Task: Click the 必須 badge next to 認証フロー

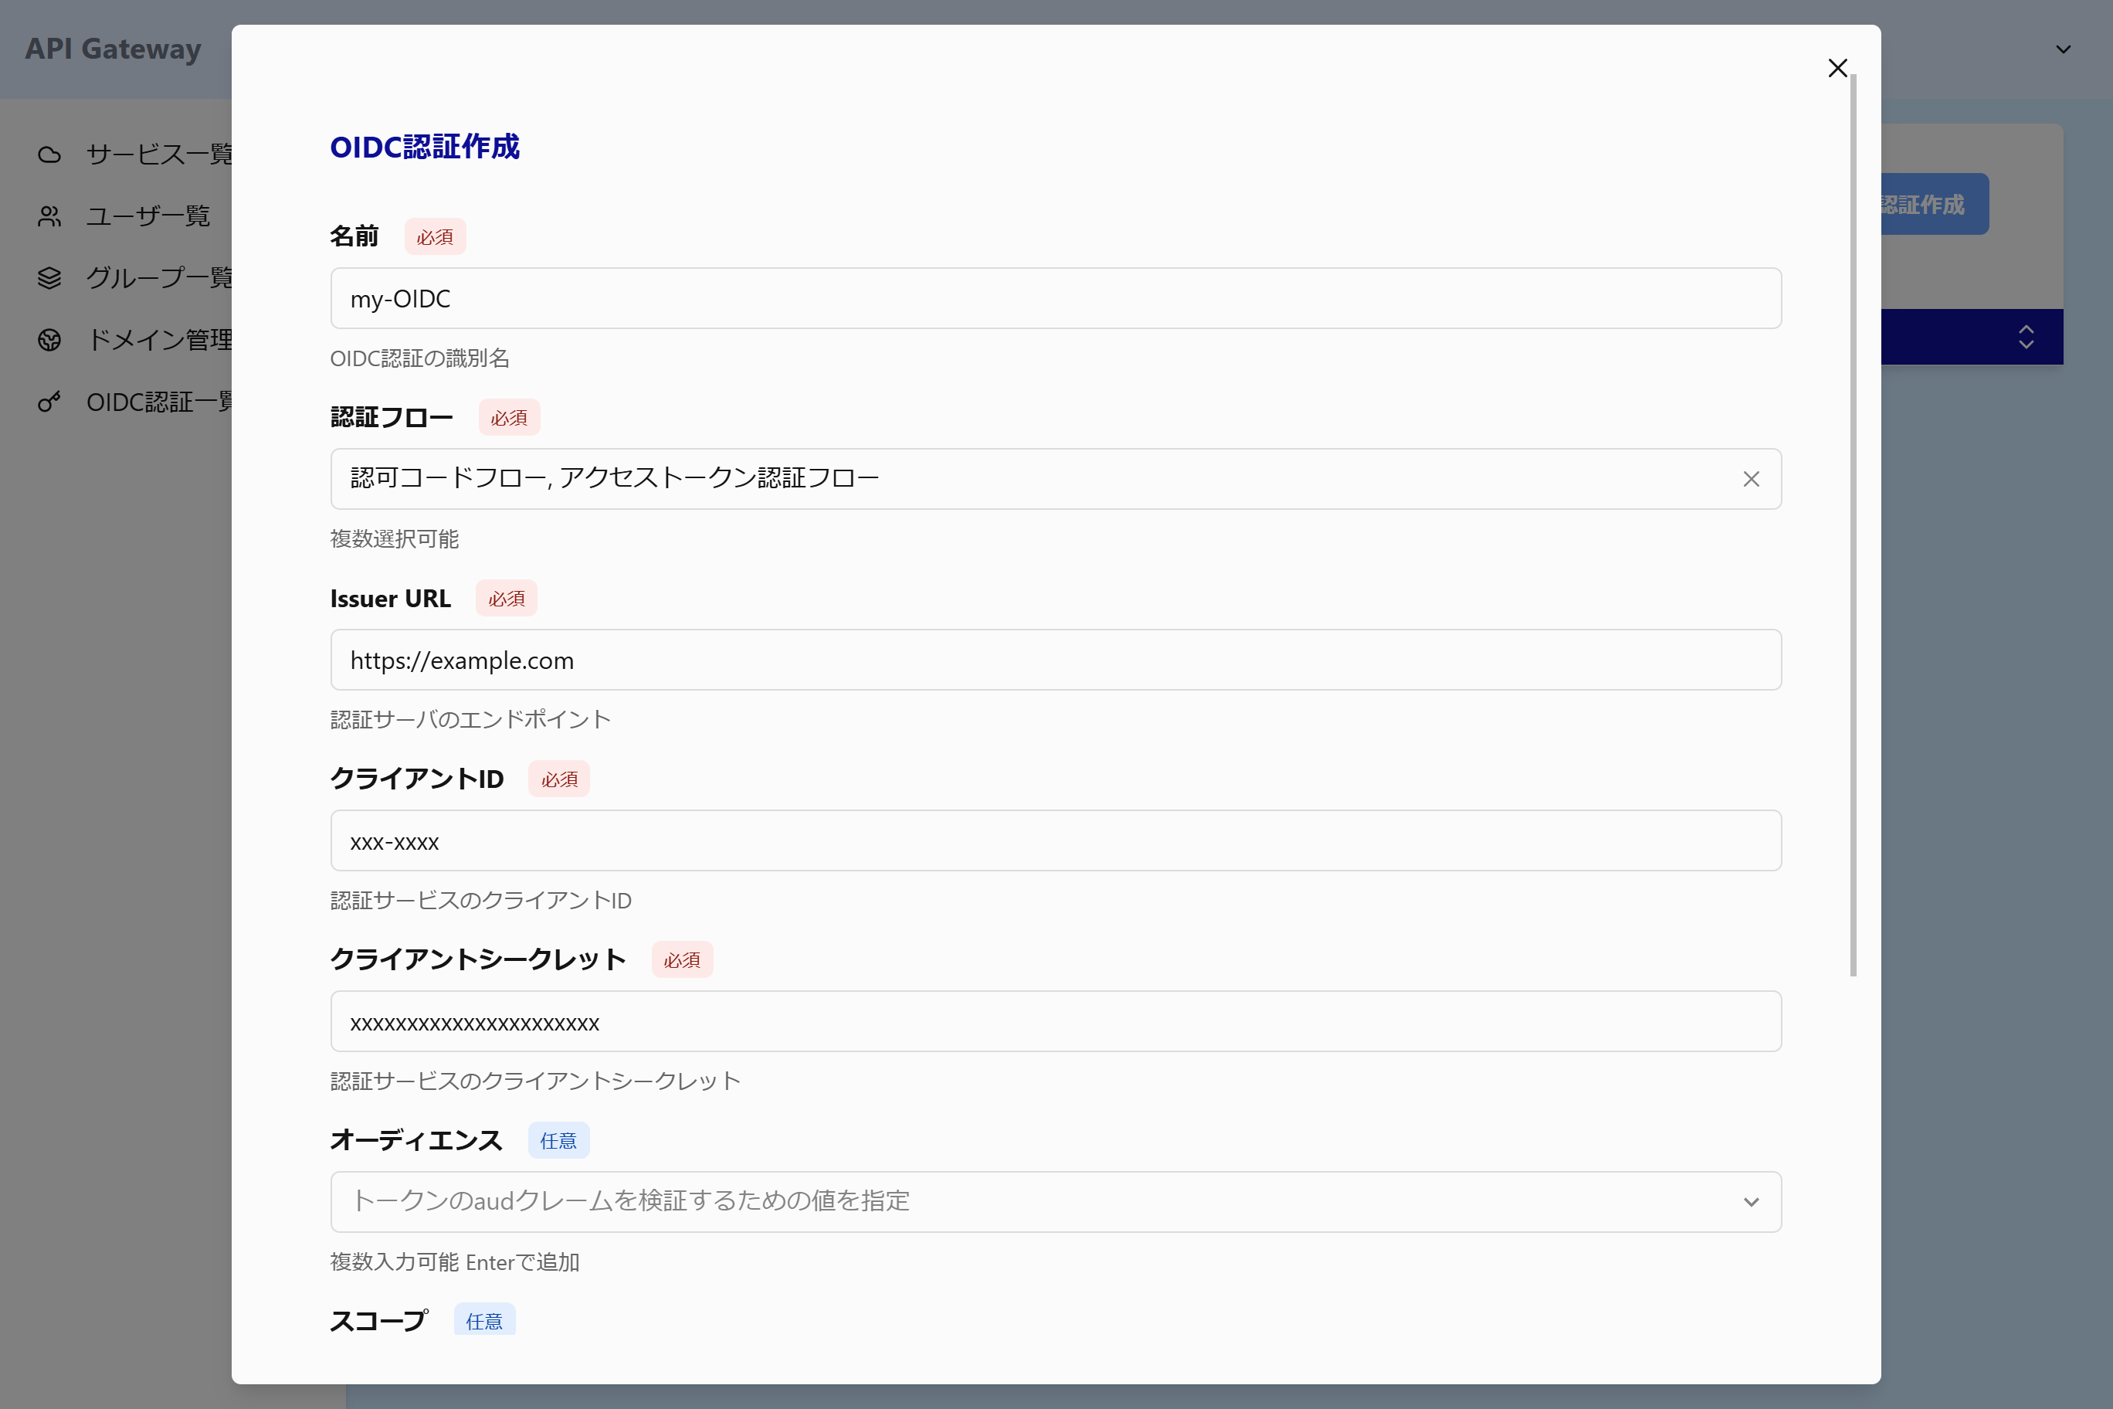Action: pos(508,417)
